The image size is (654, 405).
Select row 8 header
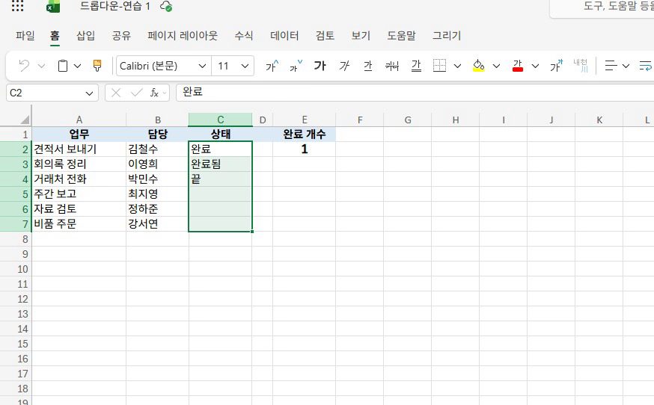pyautogui.click(x=16, y=239)
